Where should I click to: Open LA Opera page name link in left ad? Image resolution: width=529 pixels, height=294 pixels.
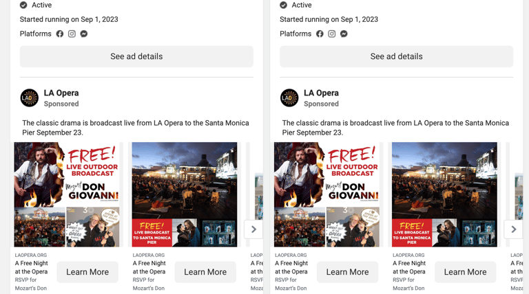pos(61,93)
